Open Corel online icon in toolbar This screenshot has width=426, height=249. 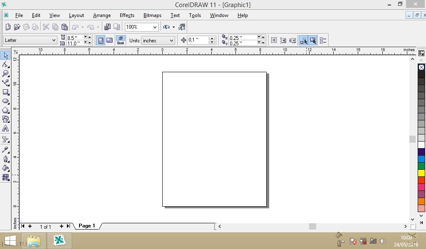point(182,27)
